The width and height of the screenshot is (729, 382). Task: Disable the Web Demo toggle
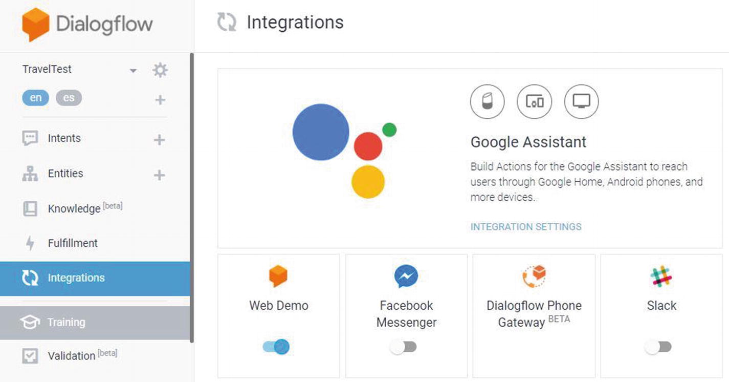coord(277,347)
